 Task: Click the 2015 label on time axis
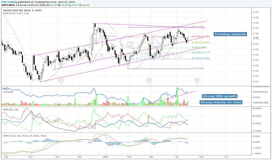coord(106,157)
